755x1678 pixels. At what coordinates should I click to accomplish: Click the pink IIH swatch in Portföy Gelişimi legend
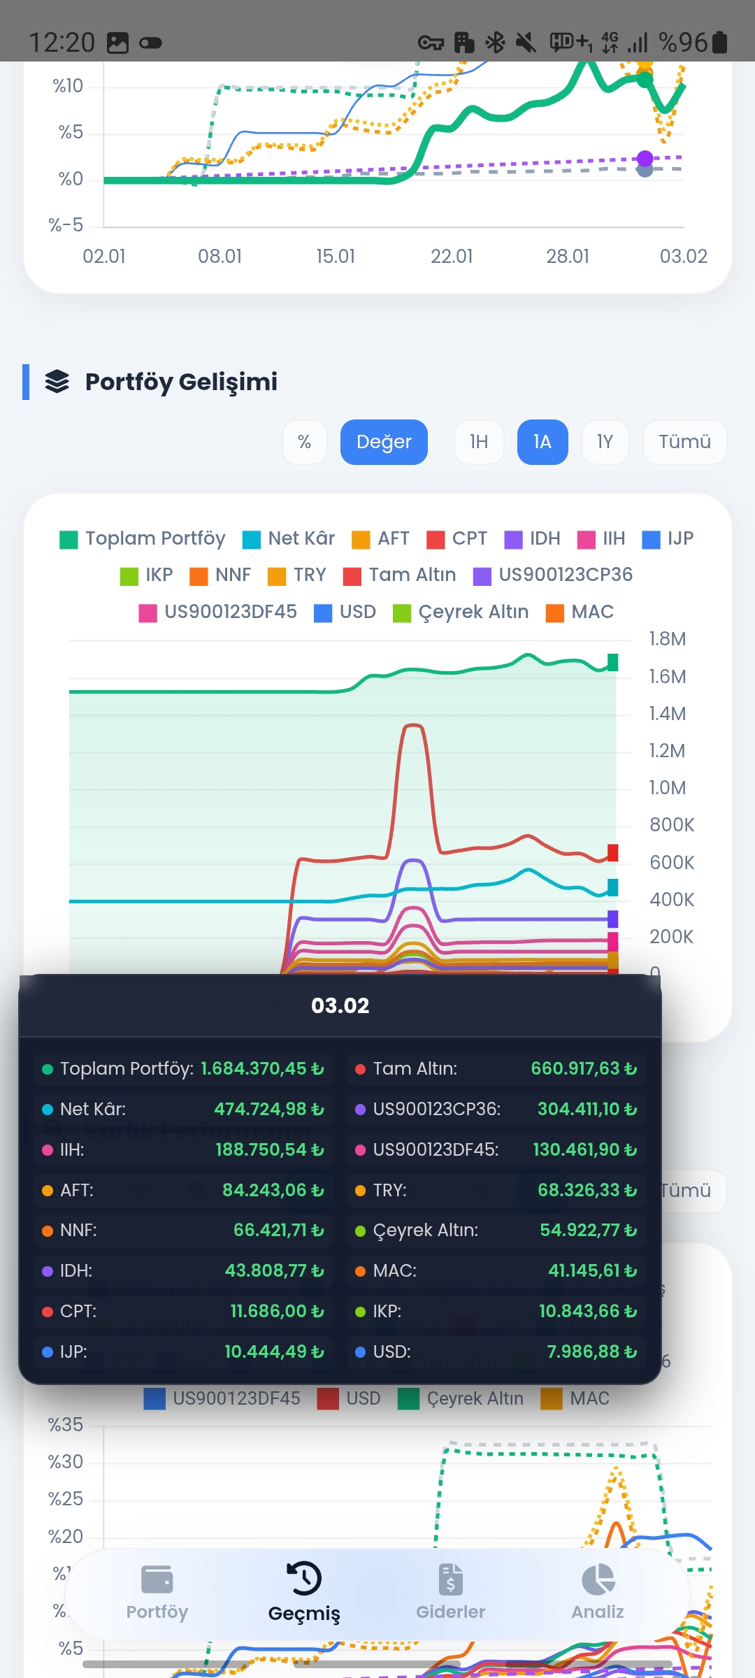(587, 540)
